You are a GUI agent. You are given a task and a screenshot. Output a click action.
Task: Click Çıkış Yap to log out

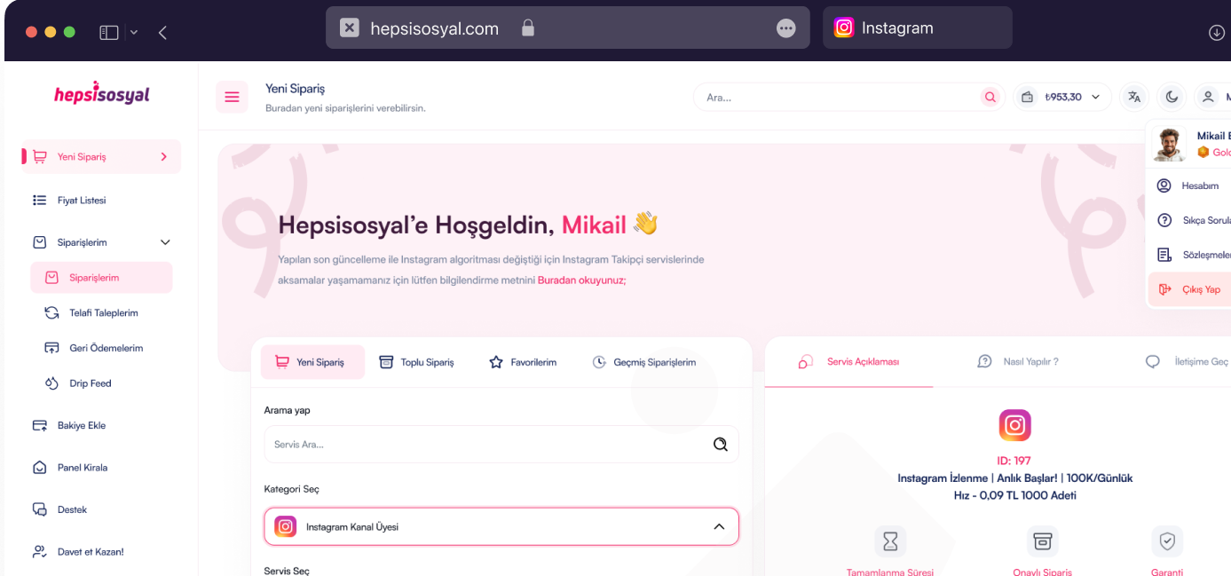(1189, 289)
